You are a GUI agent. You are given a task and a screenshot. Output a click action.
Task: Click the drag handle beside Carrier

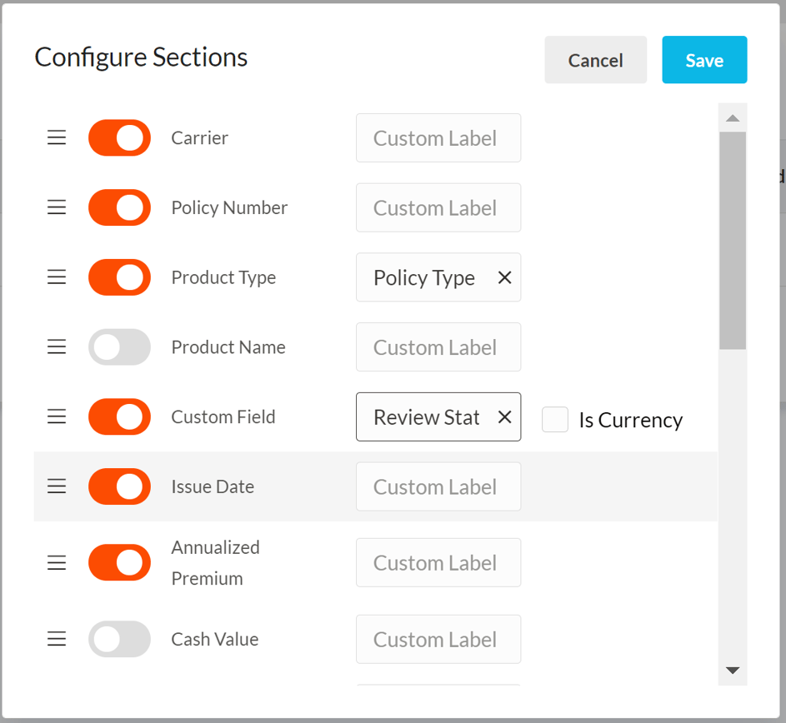56,137
